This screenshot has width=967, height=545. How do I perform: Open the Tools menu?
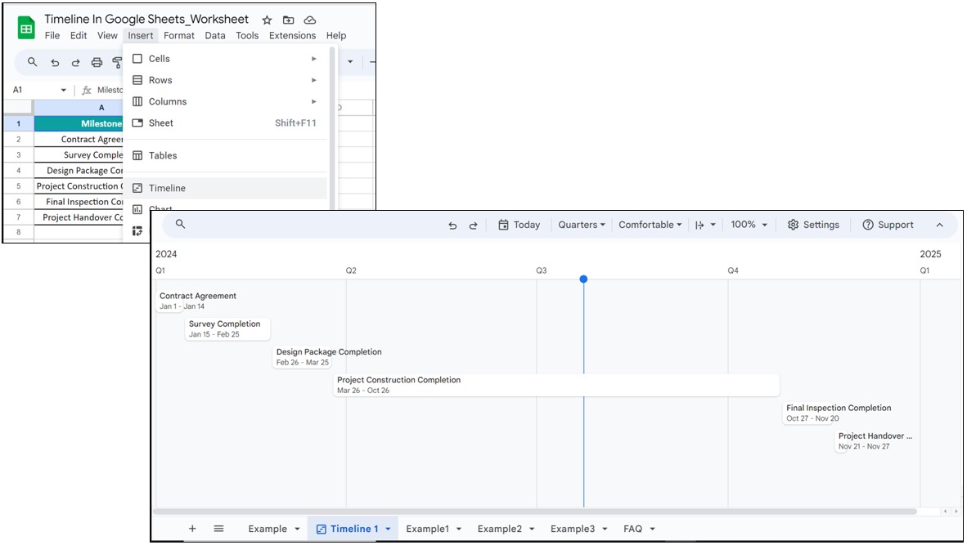pyautogui.click(x=247, y=36)
